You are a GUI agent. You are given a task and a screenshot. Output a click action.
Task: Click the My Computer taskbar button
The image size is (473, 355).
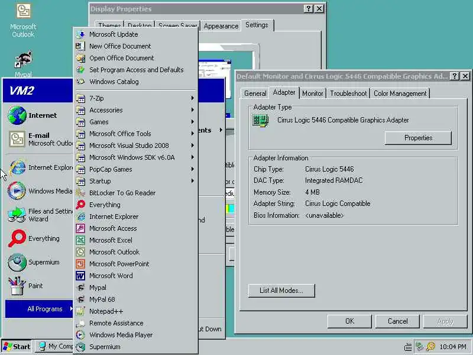(54, 347)
